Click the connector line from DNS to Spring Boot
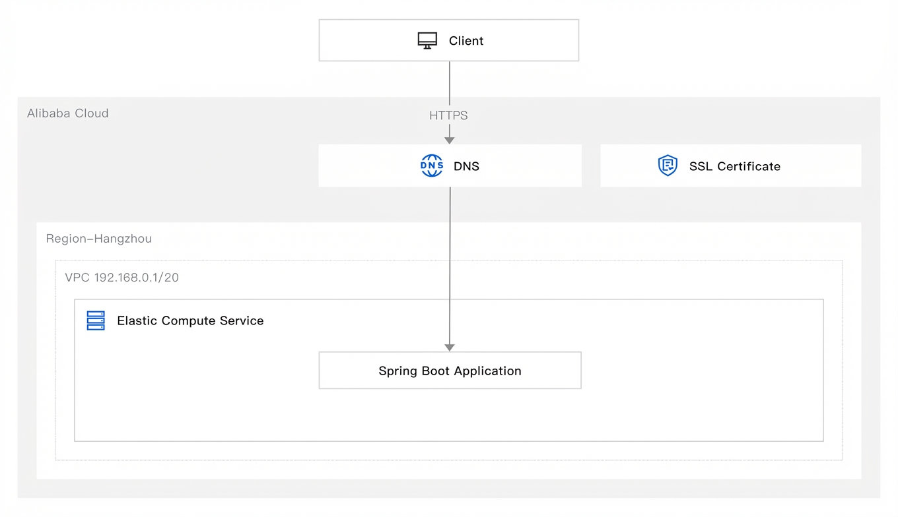This screenshot has width=898, height=517. (x=450, y=264)
